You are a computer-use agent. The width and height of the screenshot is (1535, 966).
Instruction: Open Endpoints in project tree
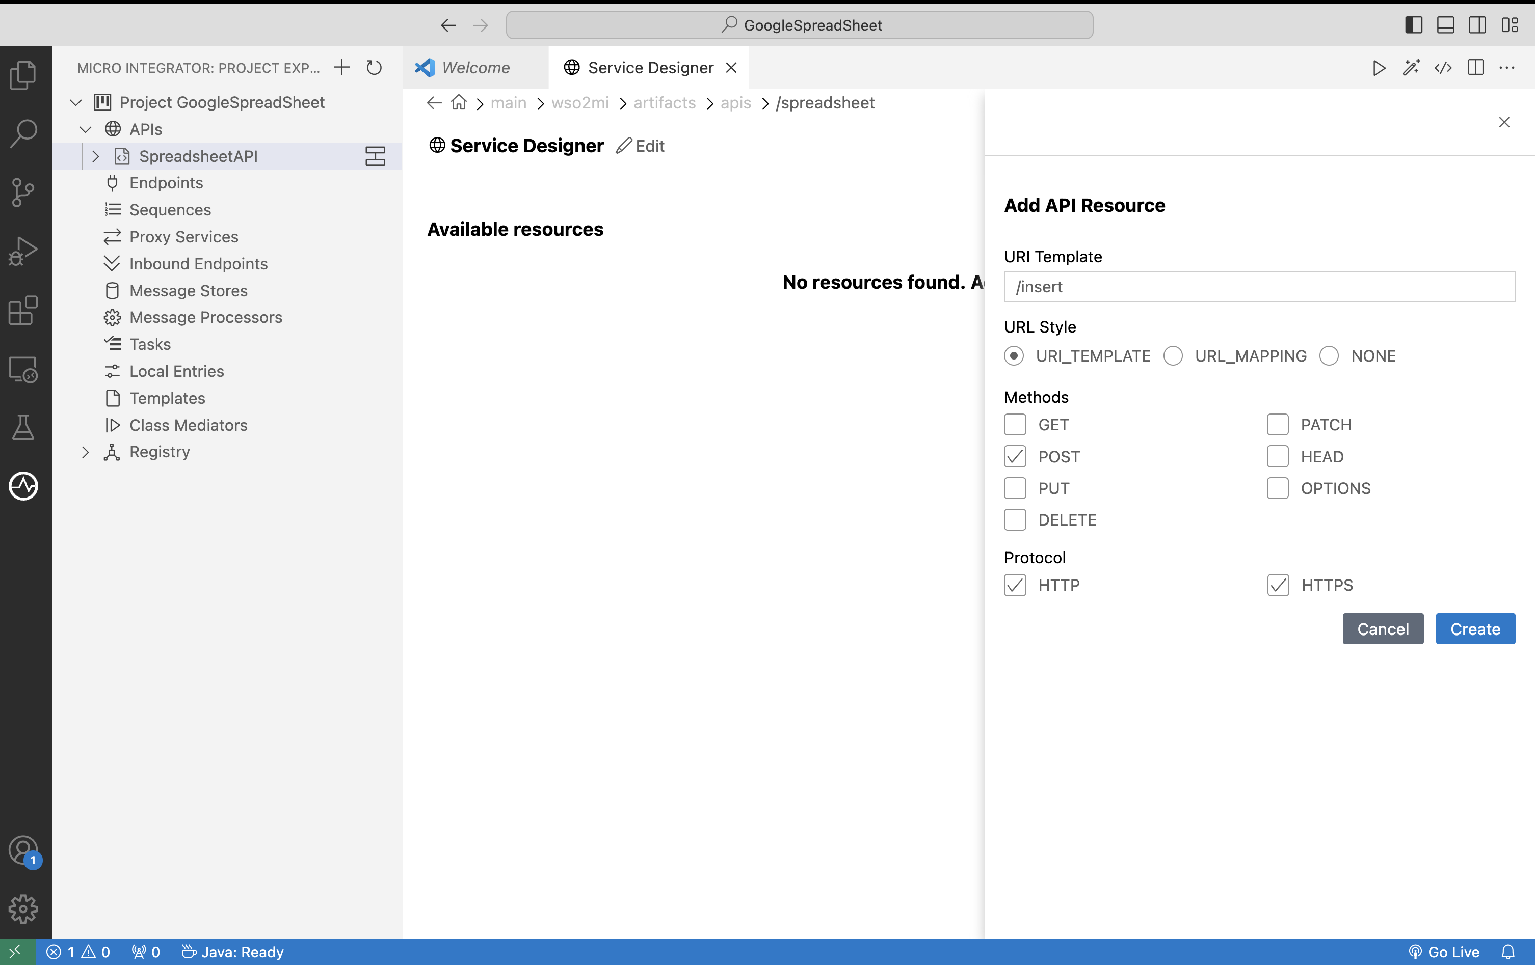166,183
